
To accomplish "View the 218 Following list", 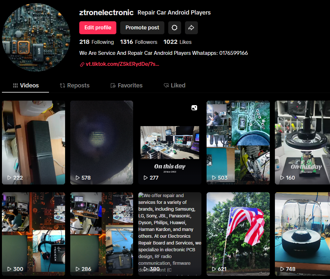I will click(x=96, y=42).
